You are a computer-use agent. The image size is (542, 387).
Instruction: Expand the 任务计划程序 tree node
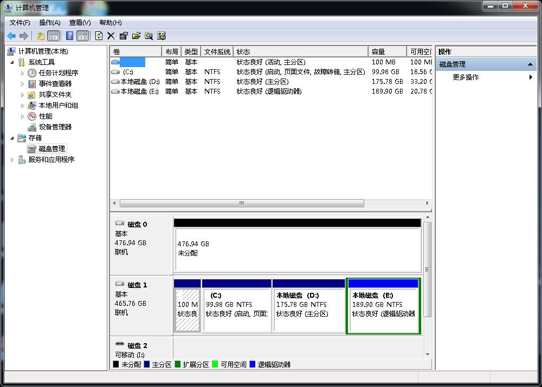[23, 73]
